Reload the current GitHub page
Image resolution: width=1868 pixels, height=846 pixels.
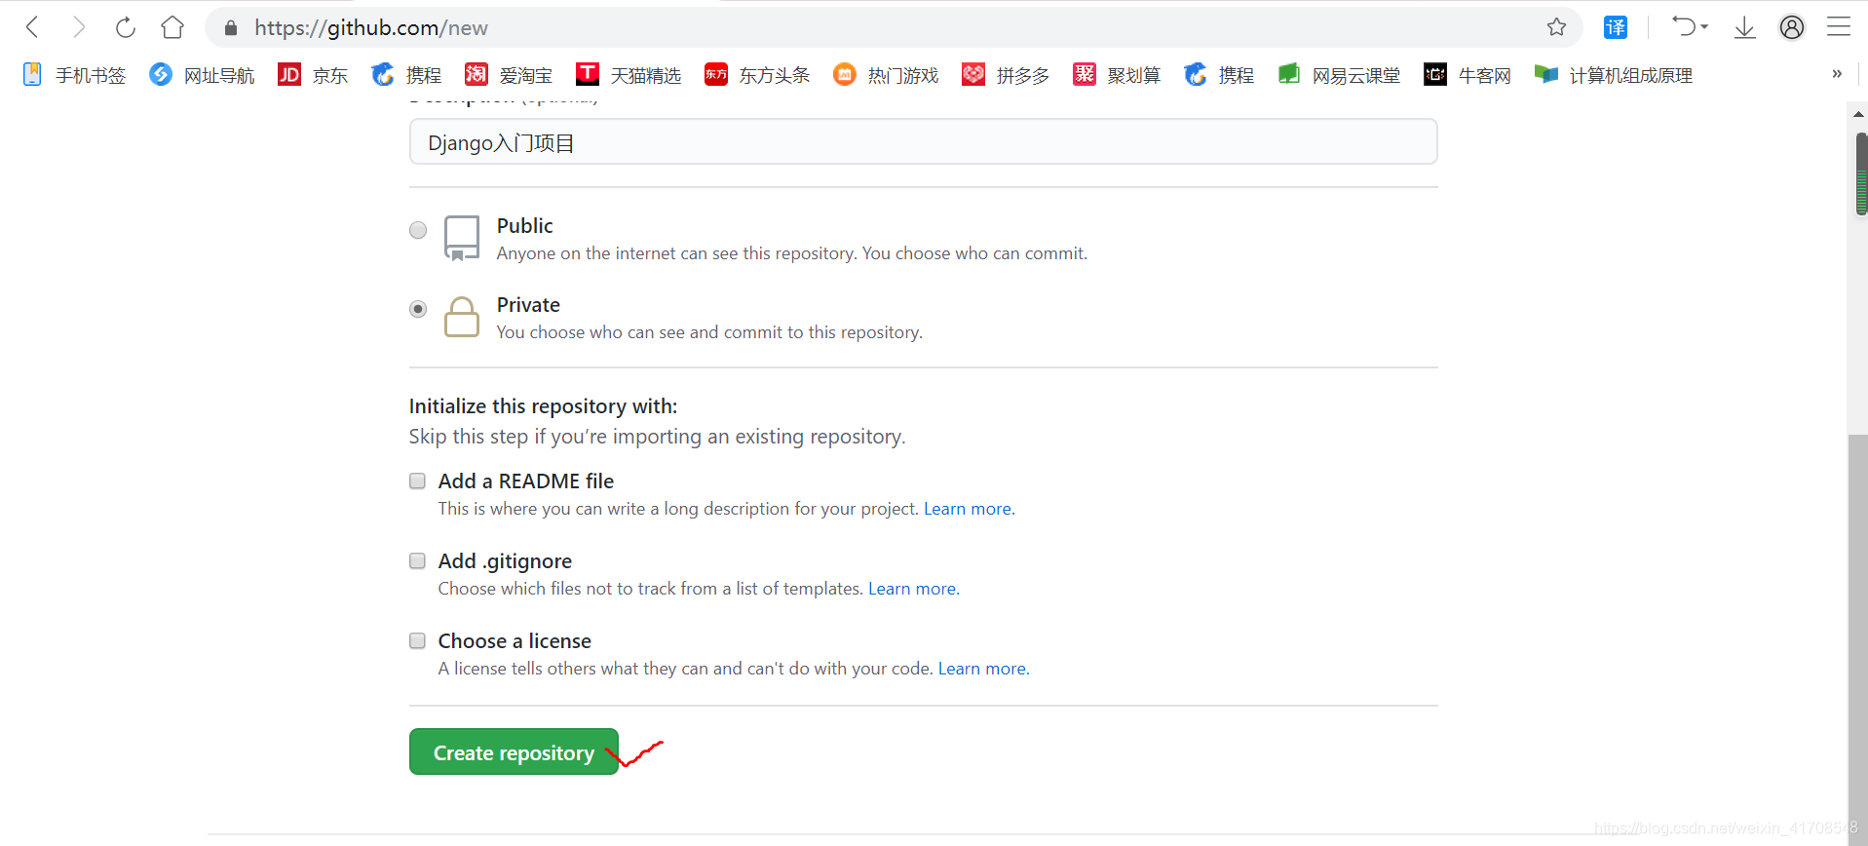pyautogui.click(x=126, y=27)
